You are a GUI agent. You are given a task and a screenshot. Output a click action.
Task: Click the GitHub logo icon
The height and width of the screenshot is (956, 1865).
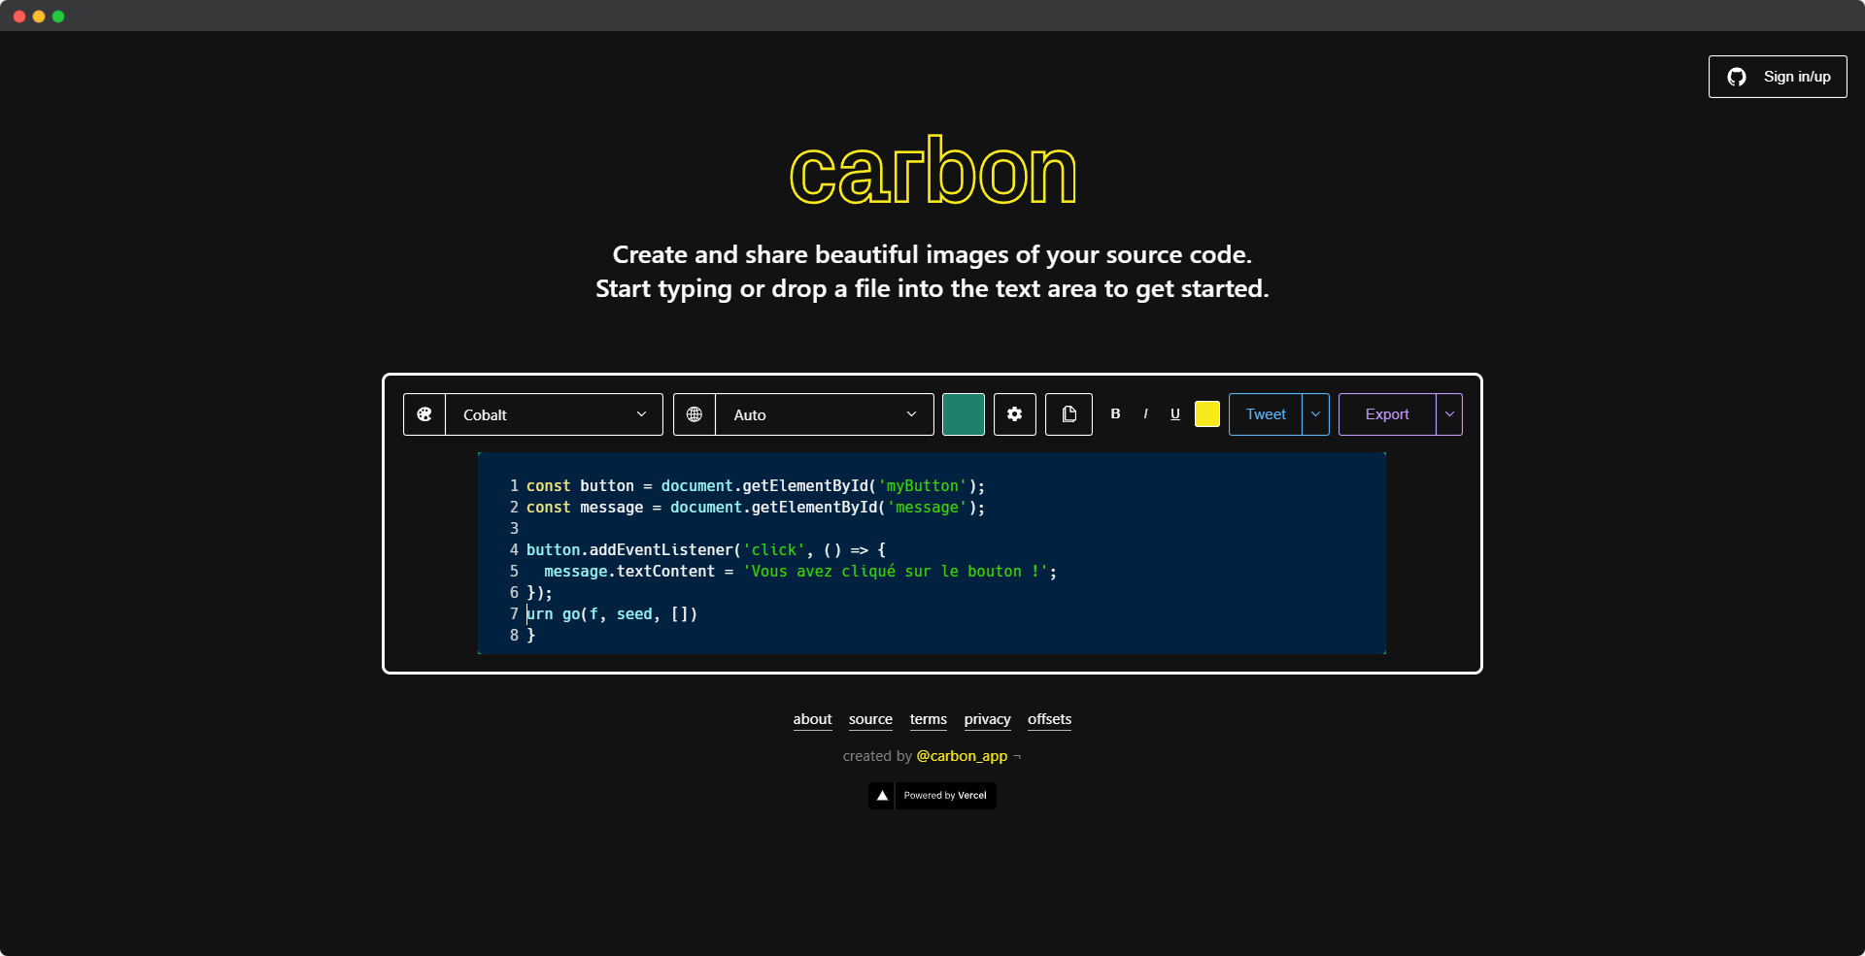coord(1737,77)
